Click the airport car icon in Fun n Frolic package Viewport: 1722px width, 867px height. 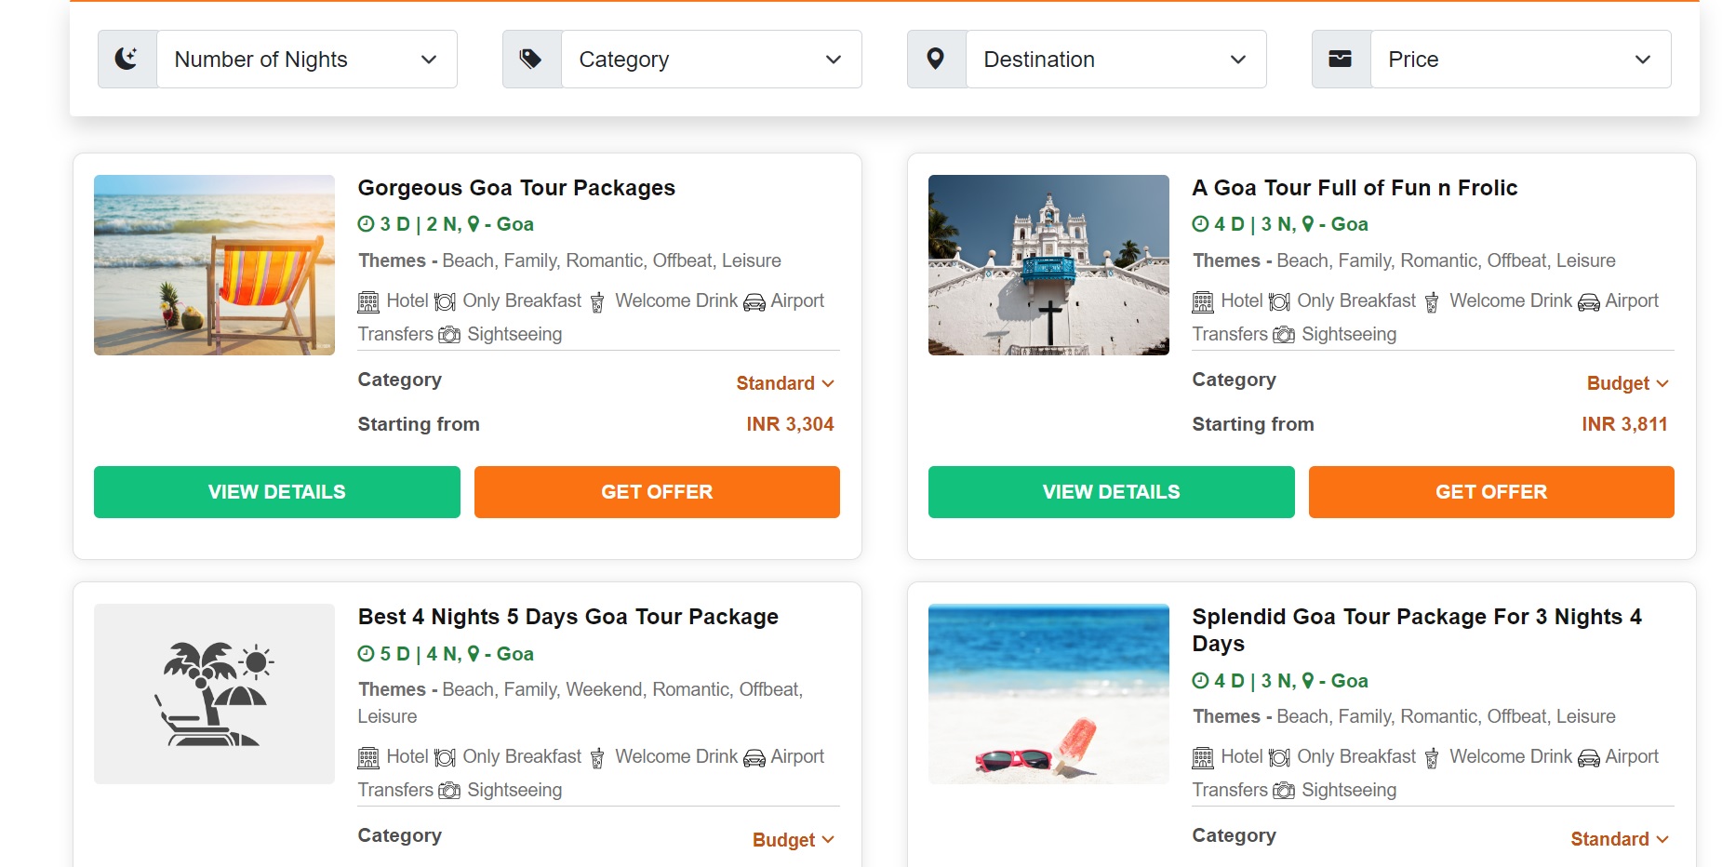(x=1589, y=301)
